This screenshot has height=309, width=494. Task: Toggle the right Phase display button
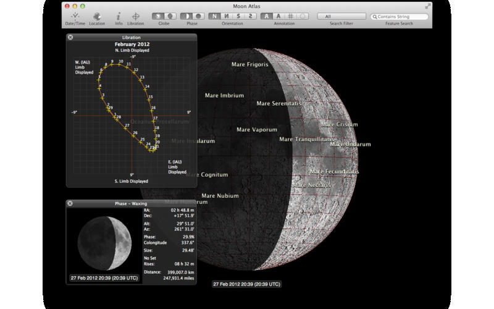(199, 15)
